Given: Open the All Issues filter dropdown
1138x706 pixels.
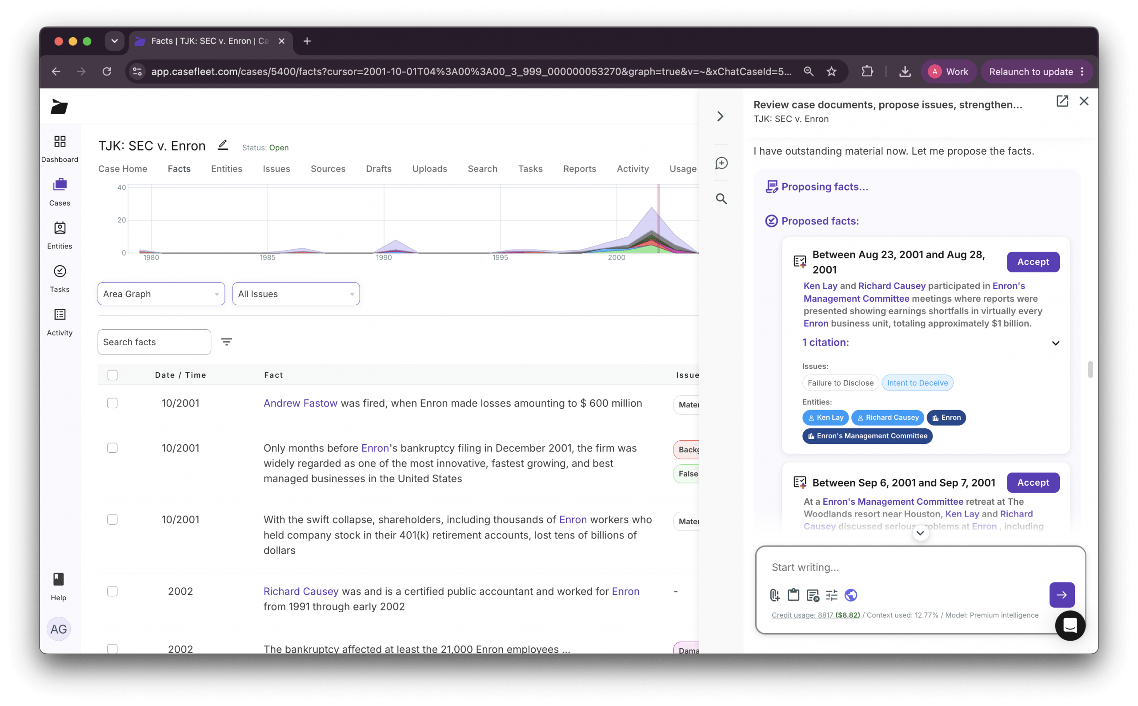Looking at the screenshot, I should (296, 294).
